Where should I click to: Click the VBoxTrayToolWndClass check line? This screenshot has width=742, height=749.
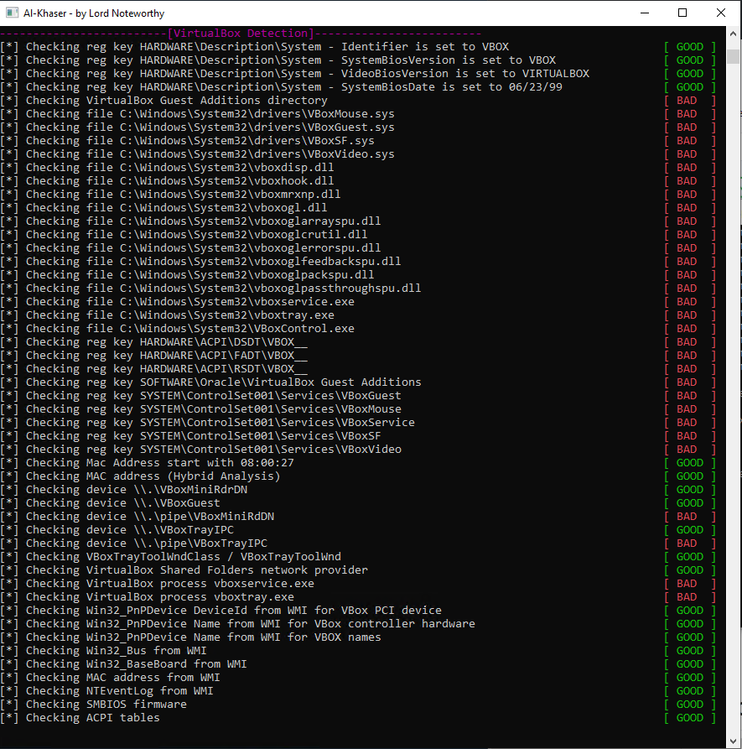[x=358, y=556]
